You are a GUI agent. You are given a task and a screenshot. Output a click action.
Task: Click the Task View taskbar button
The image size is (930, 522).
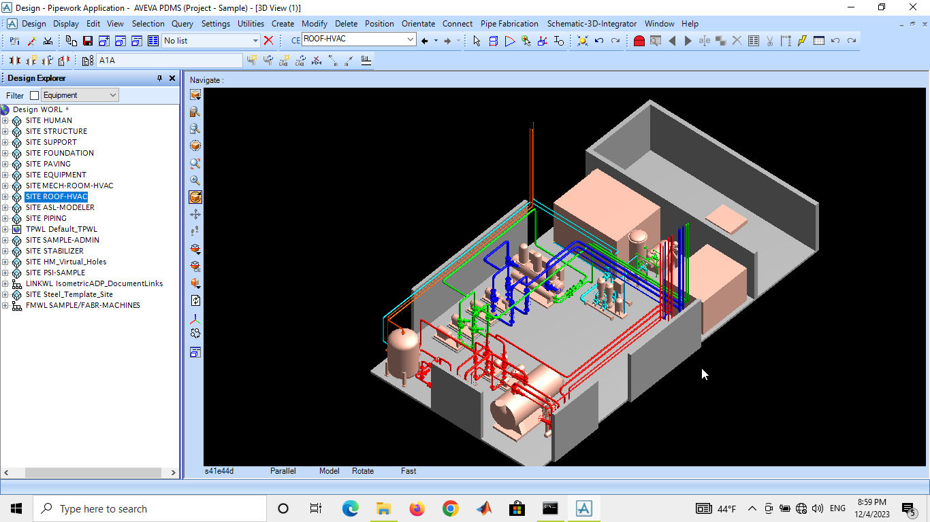[315, 508]
